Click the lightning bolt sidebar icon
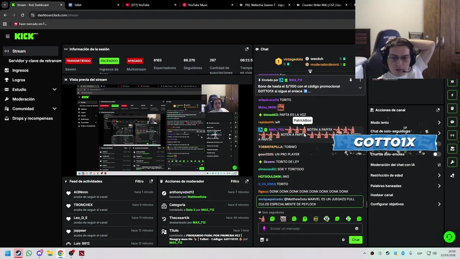The height and width of the screenshot is (259, 460). 452,95
